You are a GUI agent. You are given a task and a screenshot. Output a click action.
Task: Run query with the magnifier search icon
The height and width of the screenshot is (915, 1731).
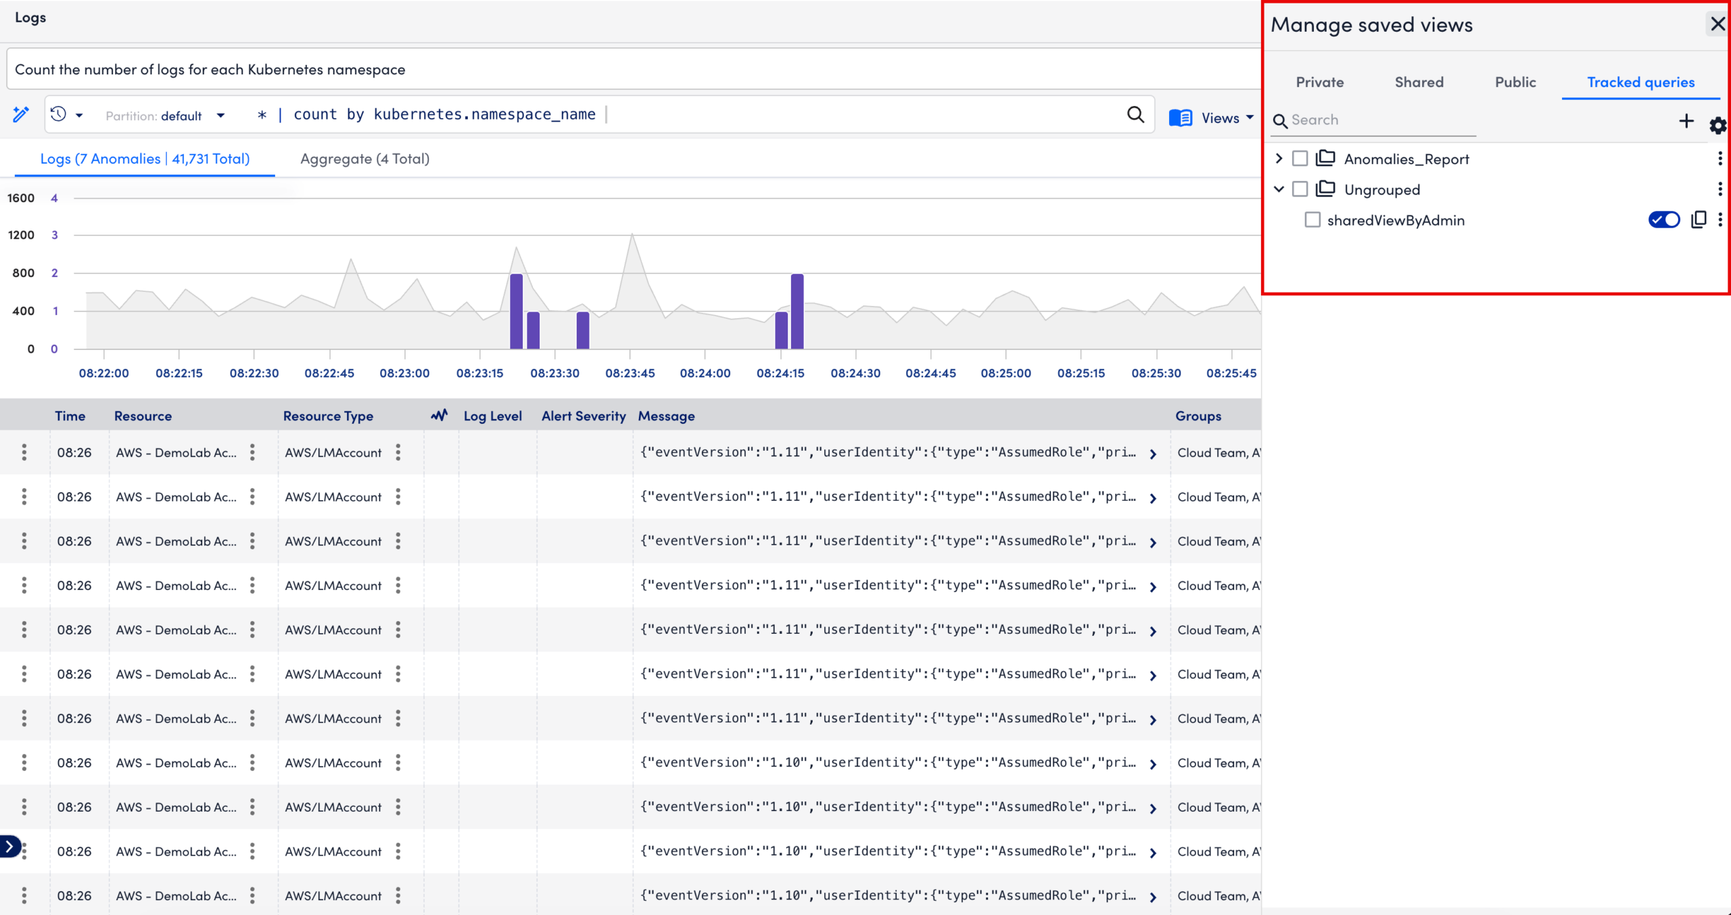pos(1136,114)
